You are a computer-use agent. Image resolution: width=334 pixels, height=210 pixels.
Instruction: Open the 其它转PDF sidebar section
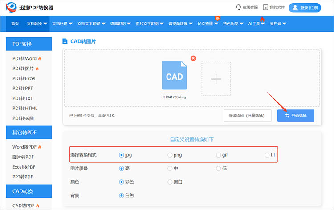click(29, 132)
